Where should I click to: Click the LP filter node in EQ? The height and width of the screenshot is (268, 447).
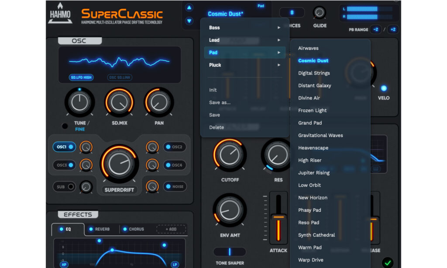(175, 265)
